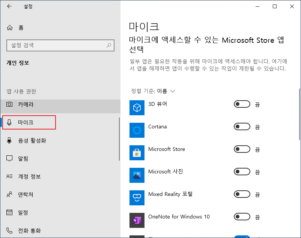301x238 pixels.
Task: Toggle Microsoft Store microphone access
Action: (x=242, y=149)
